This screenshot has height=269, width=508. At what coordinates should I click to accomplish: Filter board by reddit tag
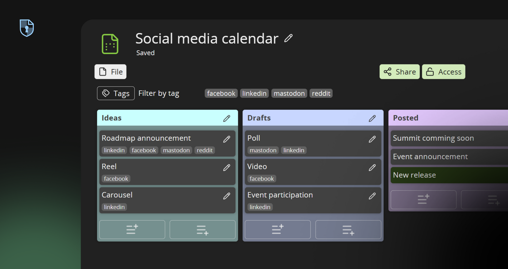coord(321,93)
